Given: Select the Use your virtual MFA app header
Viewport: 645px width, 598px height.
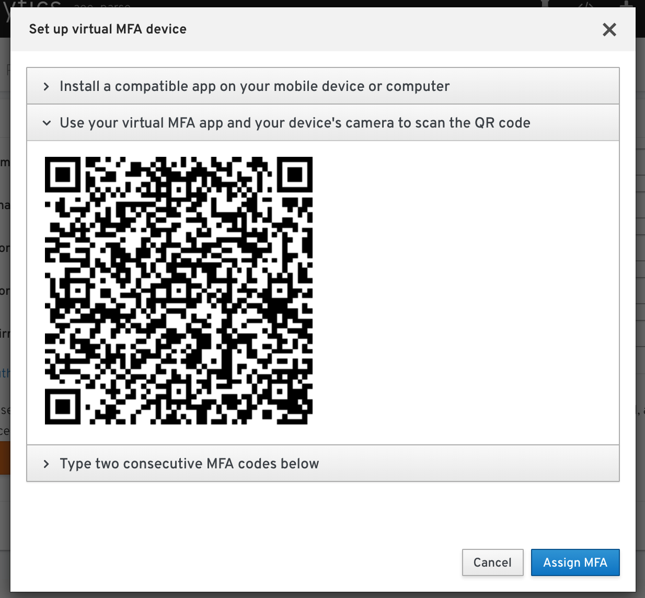Looking at the screenshot, I should click(x=323, y=122).
